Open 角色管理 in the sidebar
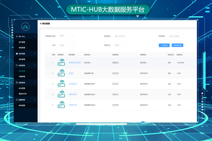Image resolution: width=212 pixels, height=141 pixels. pyautogui.click(x=22, y=48)
